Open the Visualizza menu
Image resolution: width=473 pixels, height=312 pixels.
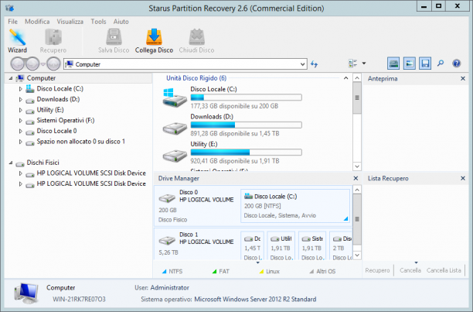(70, 22)
